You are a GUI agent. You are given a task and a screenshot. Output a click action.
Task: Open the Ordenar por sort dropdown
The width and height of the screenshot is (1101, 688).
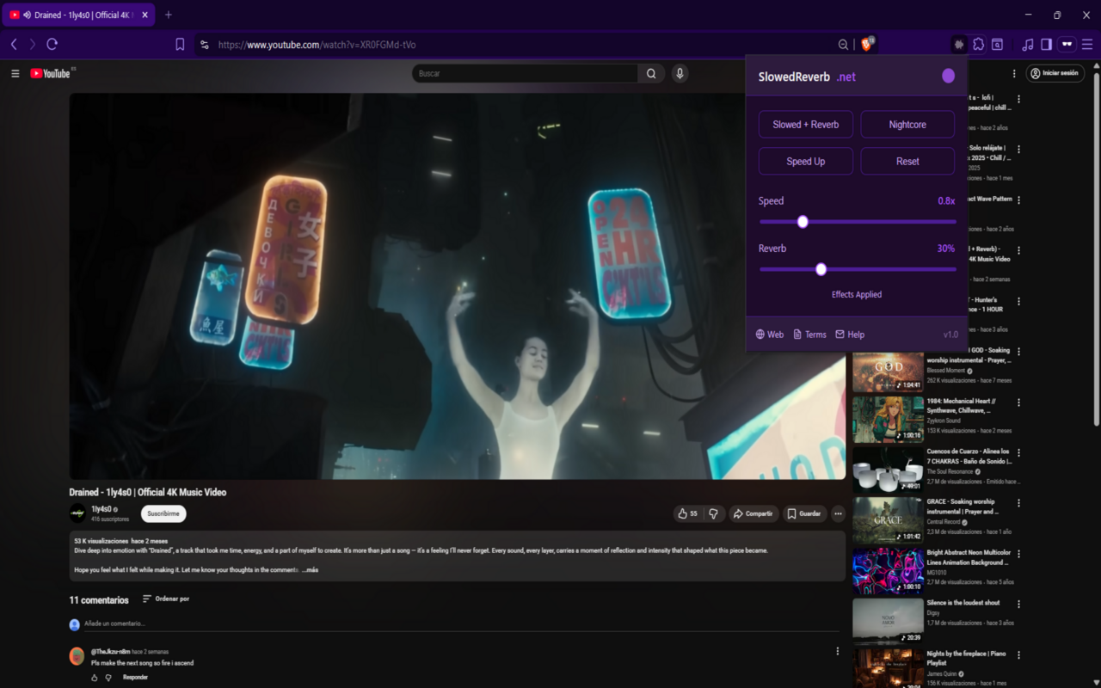point(165,599)
